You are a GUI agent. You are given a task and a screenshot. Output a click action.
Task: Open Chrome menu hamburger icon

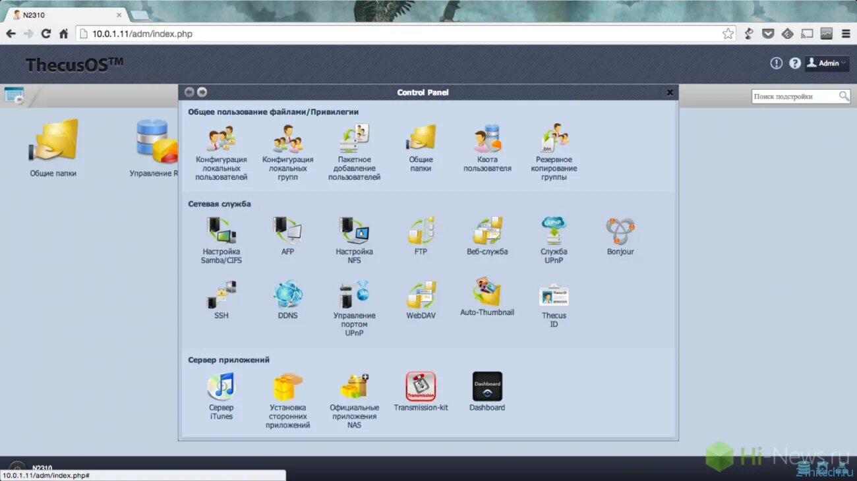846,34
